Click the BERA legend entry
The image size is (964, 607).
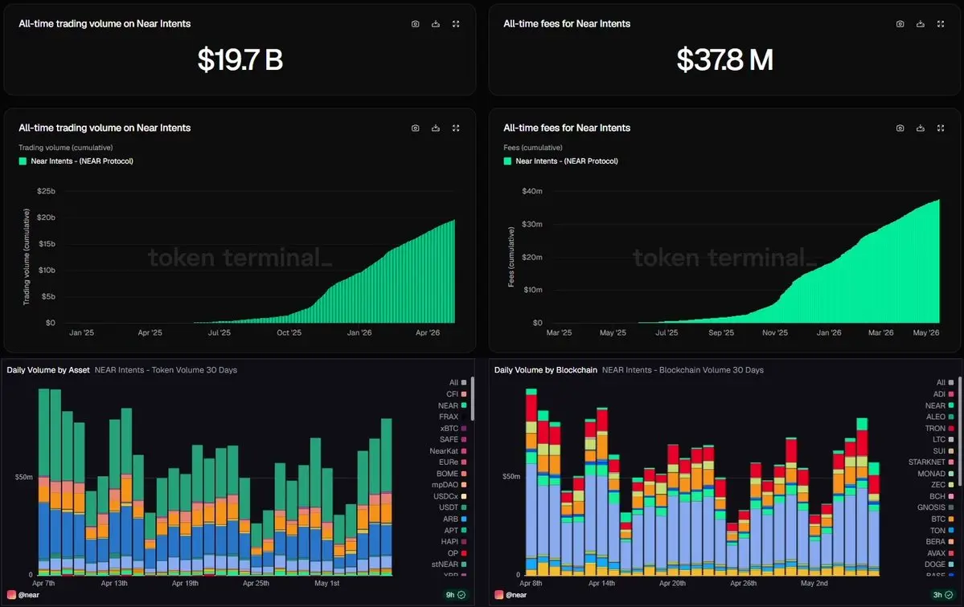(x=940, y=542)
